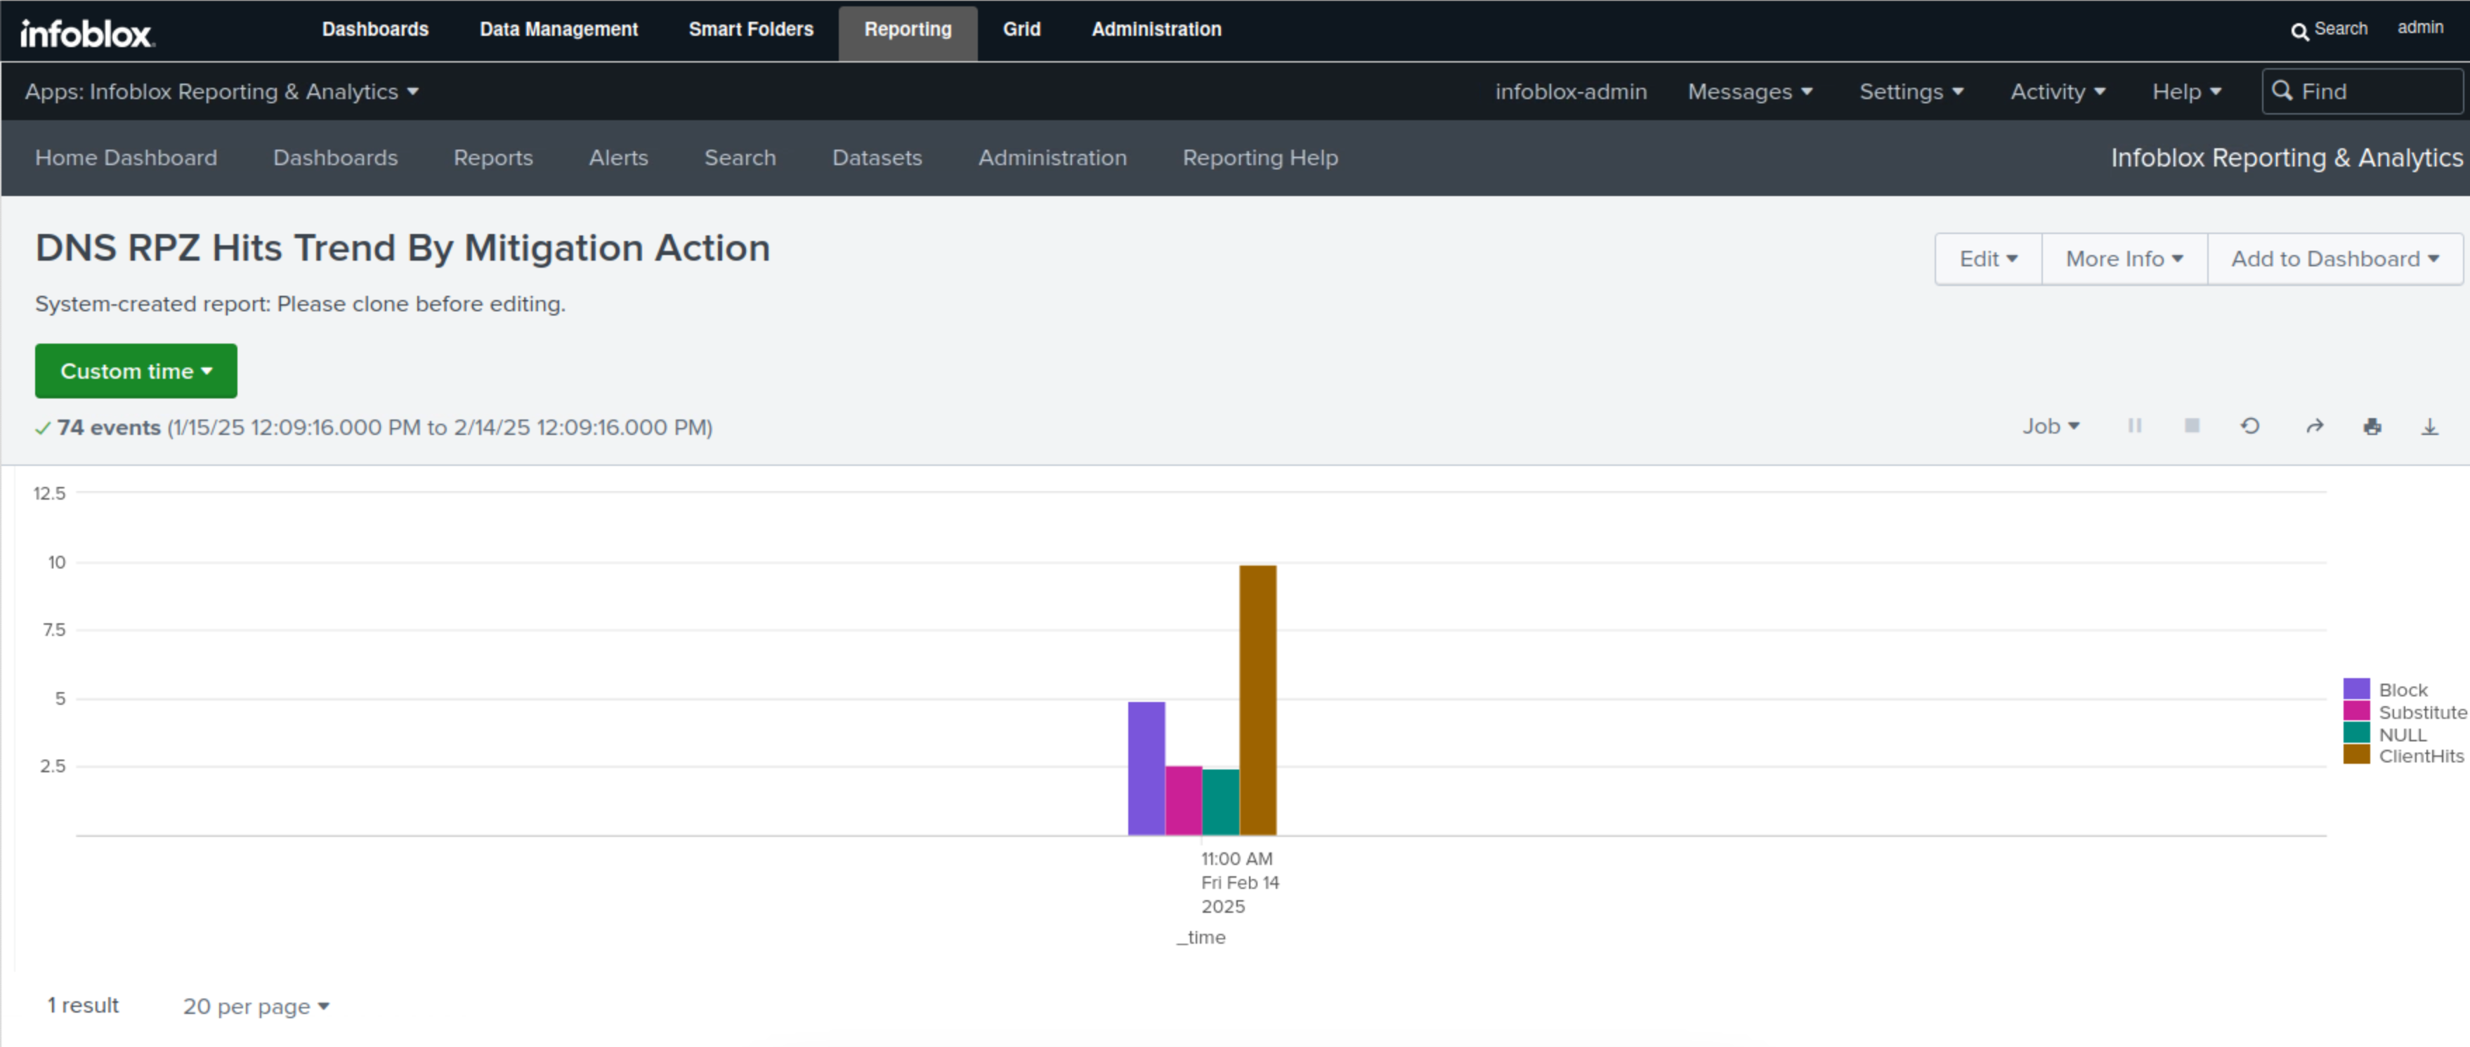This screenshot has width=2470, height=1047.
Task: Toggle Substitute series in chart legend
Action: pyautogui.click(x=2420, y=713)
